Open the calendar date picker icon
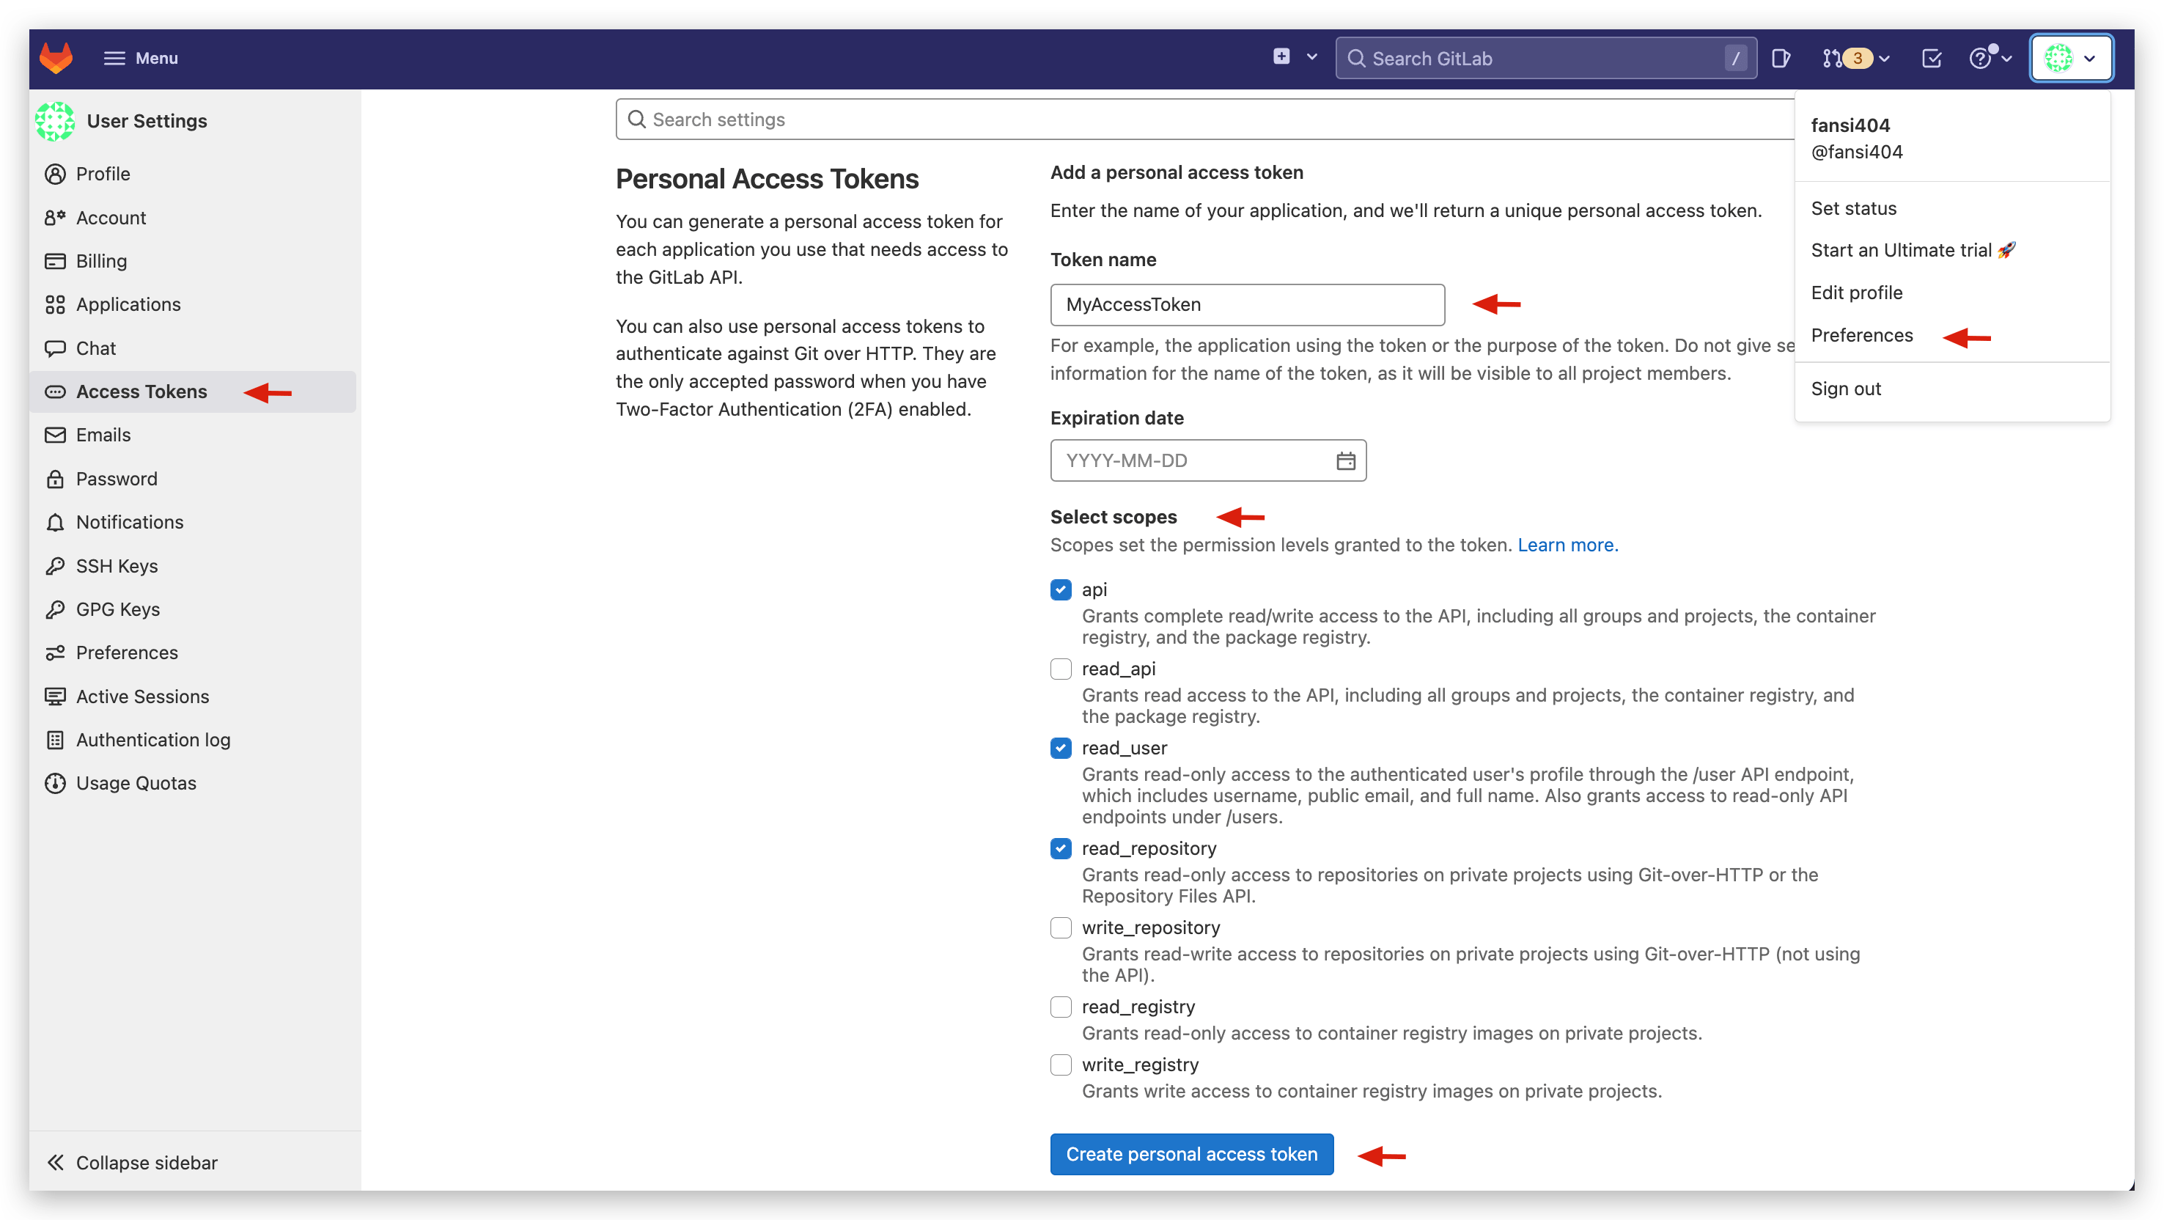 1345,460
